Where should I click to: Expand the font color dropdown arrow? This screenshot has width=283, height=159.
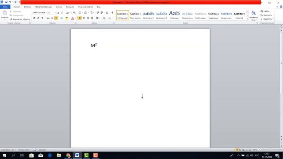point(75,18)
